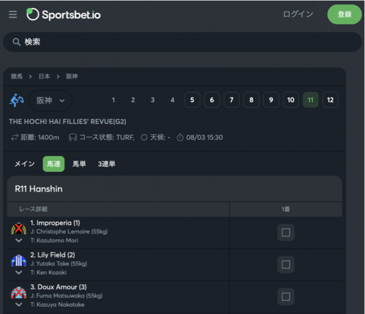Click the 検索 search input field

point(182,42)
